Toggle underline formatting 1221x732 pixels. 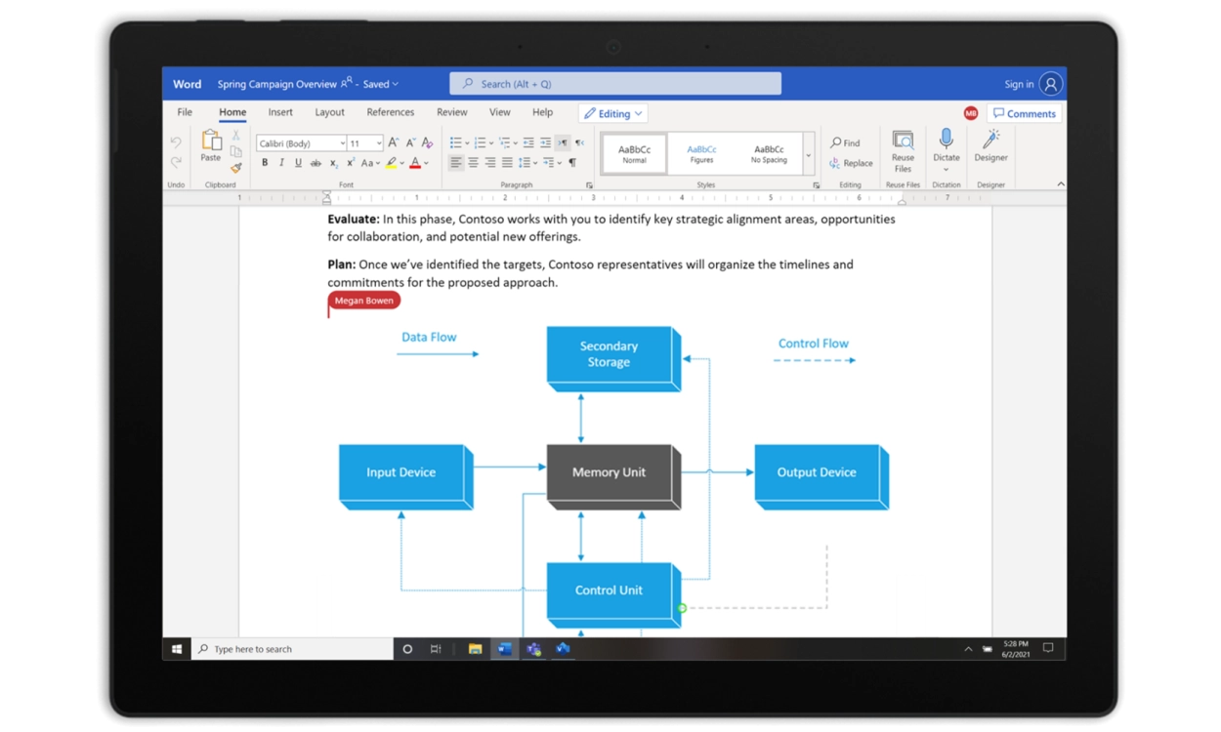[x=299, y=163]
